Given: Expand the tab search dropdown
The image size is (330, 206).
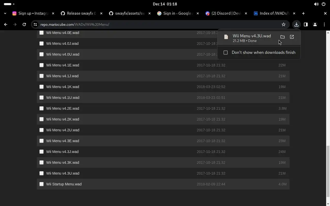Looking at the screenshot, I should tap(5, 13).
